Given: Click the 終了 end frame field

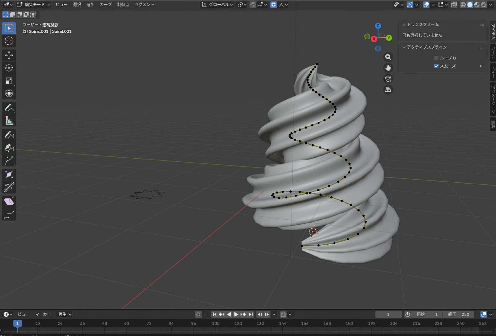Looking at the screenshot, I should coord(458,314).
